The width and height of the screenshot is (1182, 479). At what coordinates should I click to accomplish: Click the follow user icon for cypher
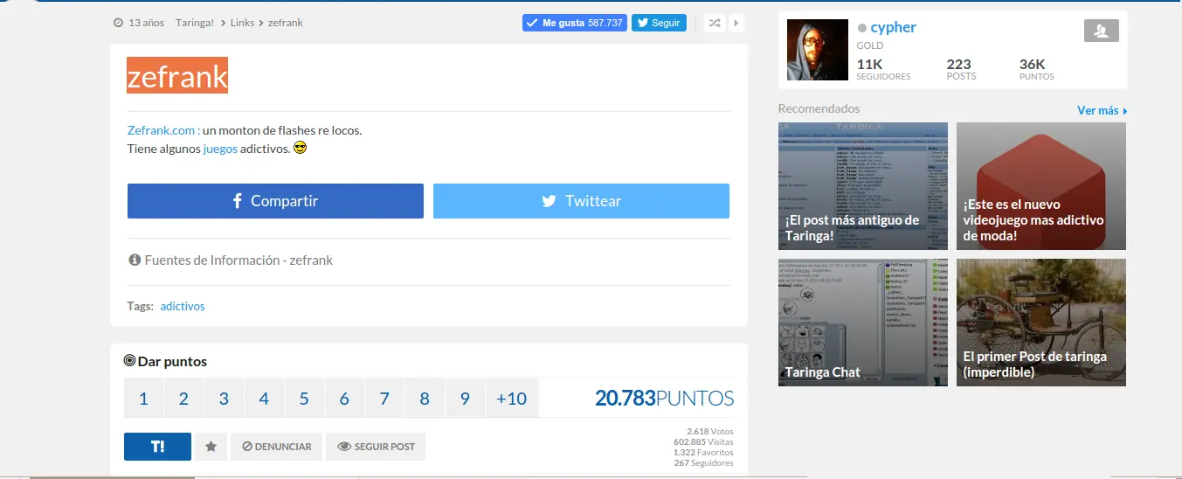1101,31
